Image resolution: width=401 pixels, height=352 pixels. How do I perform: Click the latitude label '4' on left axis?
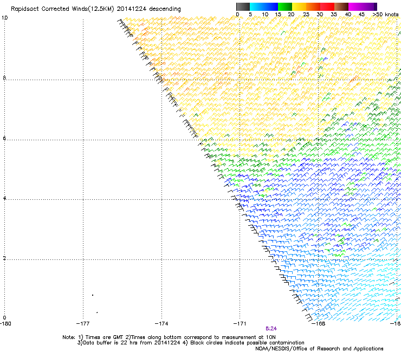(x=4, y=198)
